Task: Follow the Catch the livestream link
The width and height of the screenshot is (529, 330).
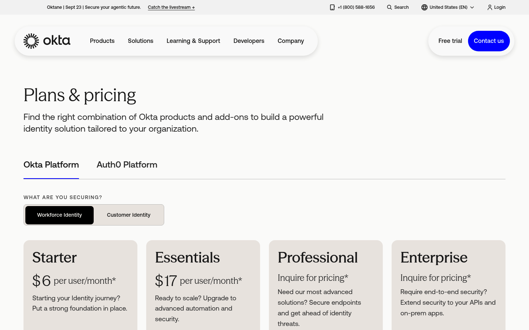Action: (x=171, y=7)
